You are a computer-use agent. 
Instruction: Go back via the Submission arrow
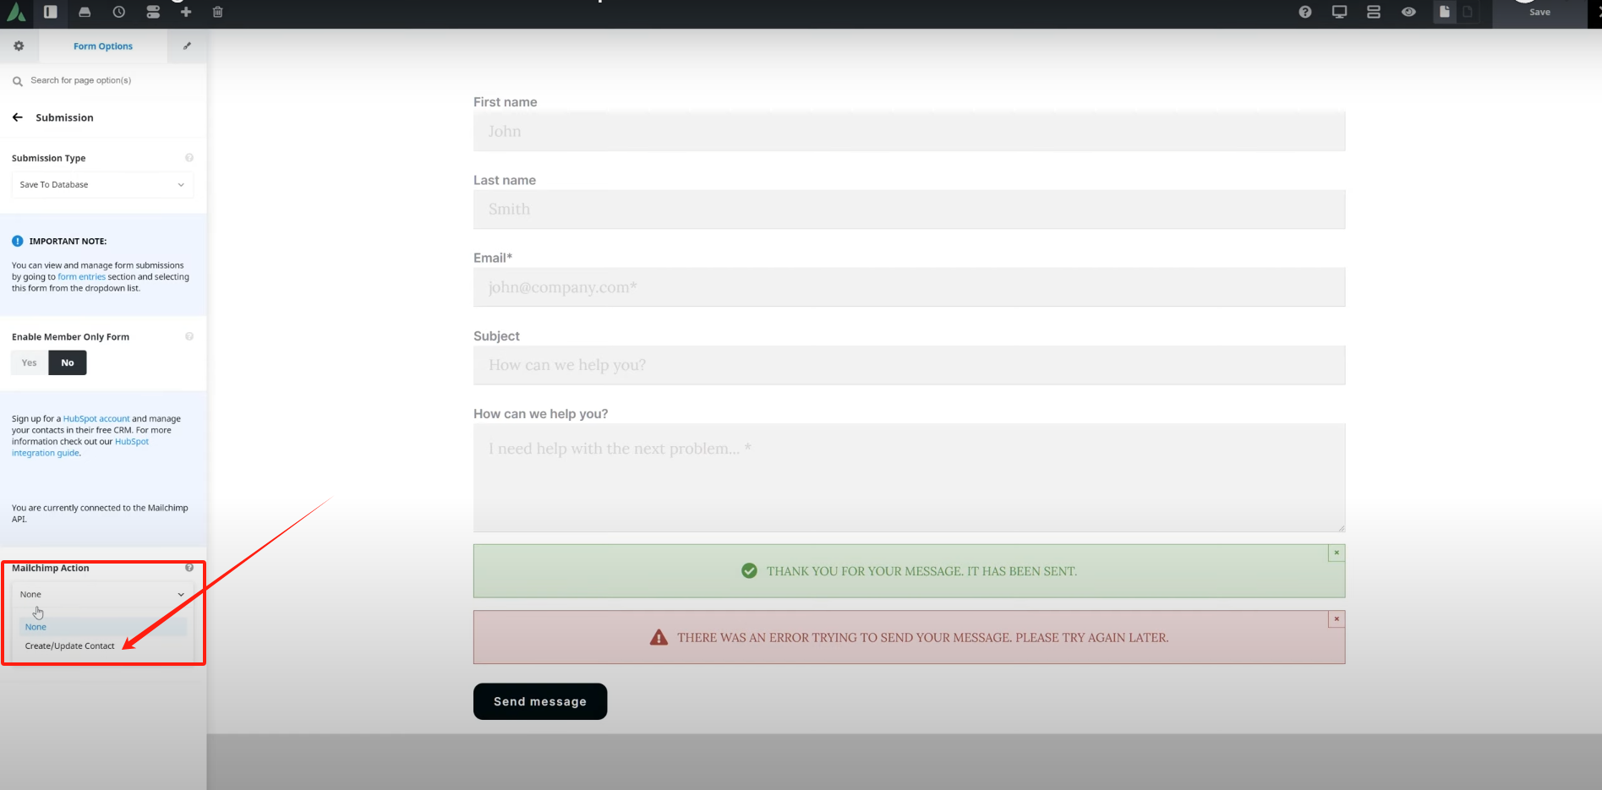tap(17, 117)
